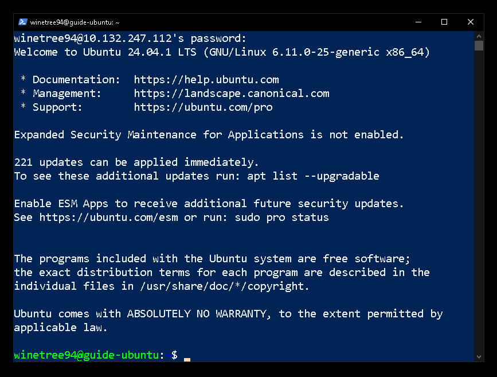Viewport: 497px width, 377px height.
Task: Maximize the terminal window
Action: coord(444,22)
